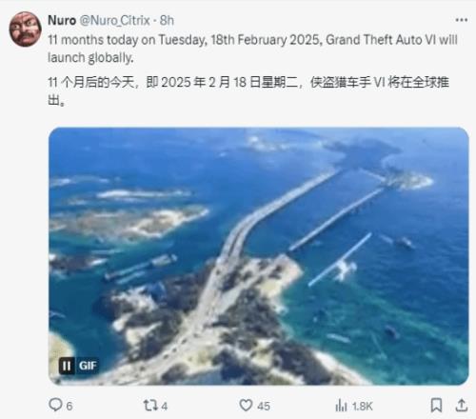The image size is (476, 419).
Task: Like the post with the heart icon
Action: click(246, 406)
